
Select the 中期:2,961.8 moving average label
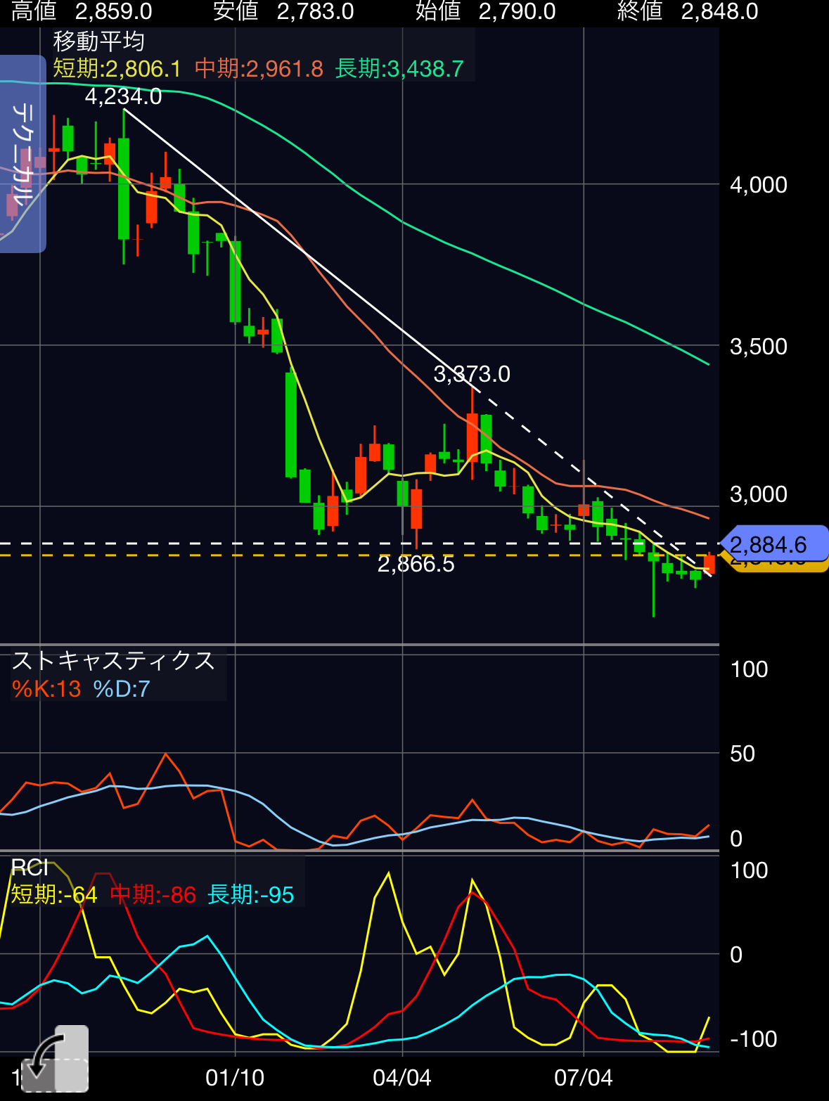click(x=259, y=69)
